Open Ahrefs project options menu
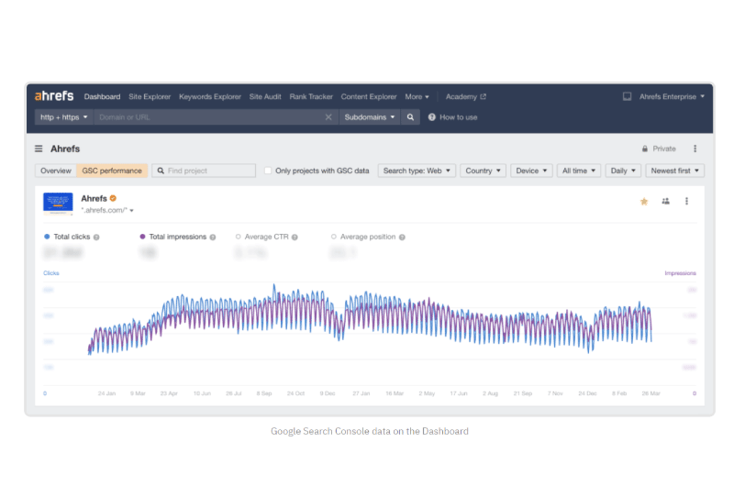Screen dimensions: 734x486 pos(686,201)
